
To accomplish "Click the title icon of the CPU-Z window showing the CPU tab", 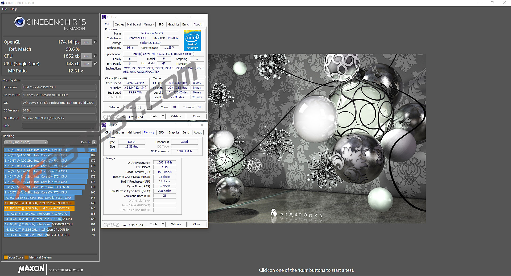I will point(104,17).
